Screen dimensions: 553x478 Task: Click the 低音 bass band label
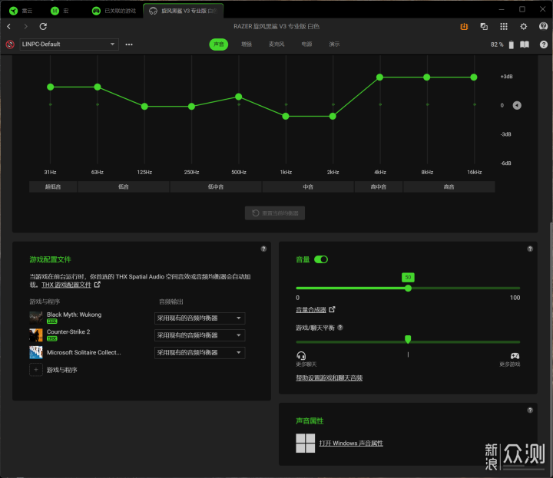pyautogui.click(x=124, y=186)
